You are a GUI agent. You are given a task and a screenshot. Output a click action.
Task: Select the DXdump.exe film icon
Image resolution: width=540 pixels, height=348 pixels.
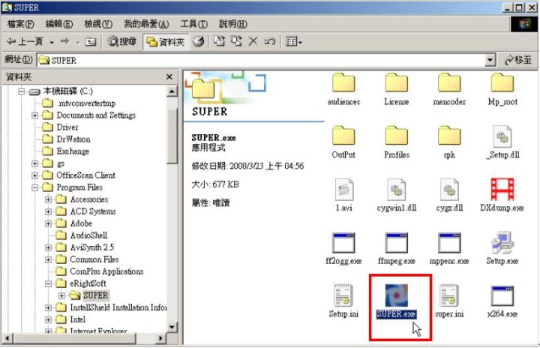502,189
